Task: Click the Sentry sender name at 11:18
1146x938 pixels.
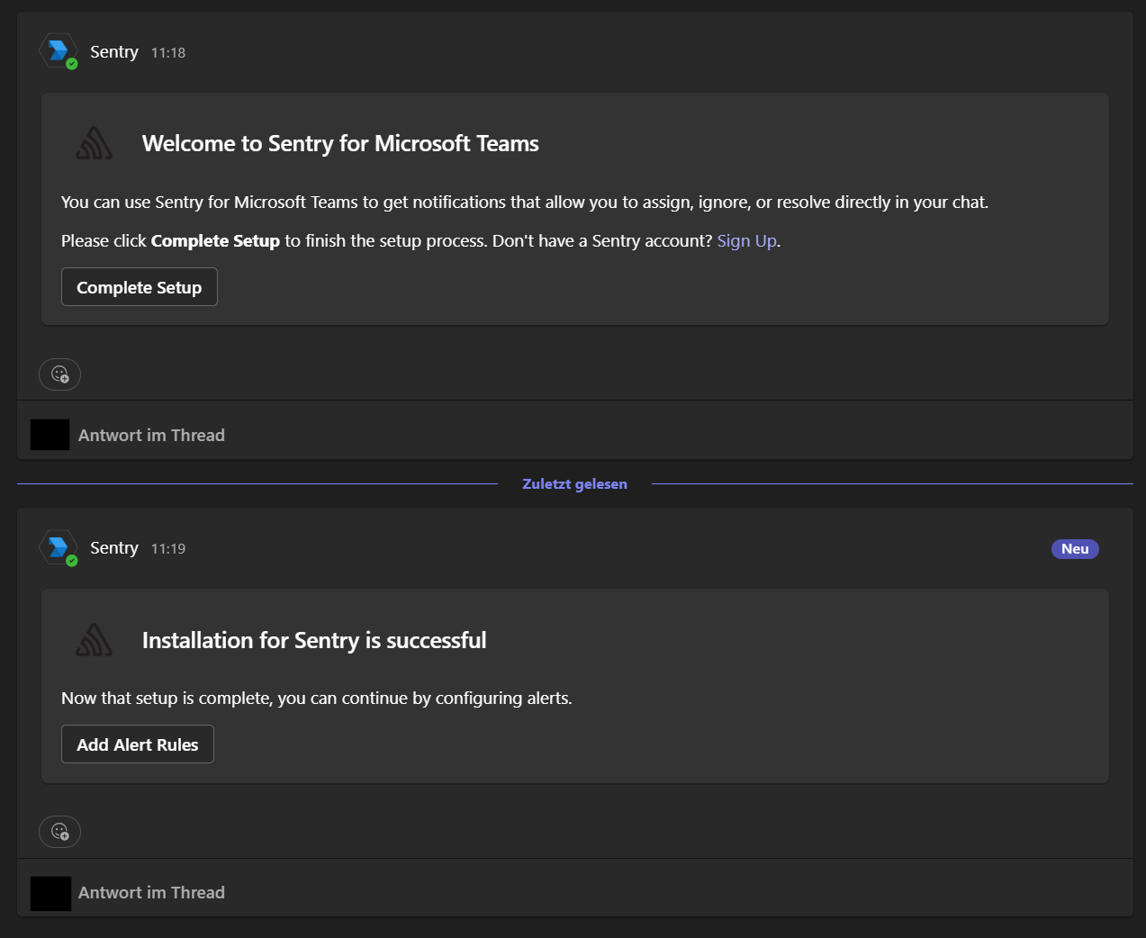Action: click(x=114, y=51)
